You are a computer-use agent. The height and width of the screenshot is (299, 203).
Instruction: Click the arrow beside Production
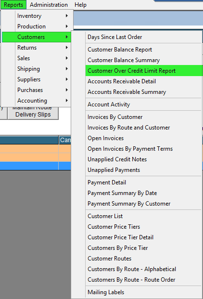point(67,26)
